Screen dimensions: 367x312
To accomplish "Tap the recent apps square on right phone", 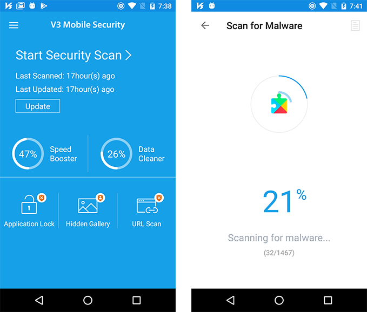I will (328, 300).
